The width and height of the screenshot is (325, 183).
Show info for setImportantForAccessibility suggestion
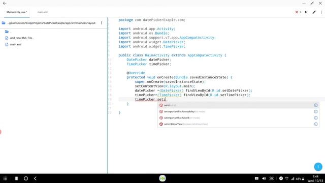316,111
